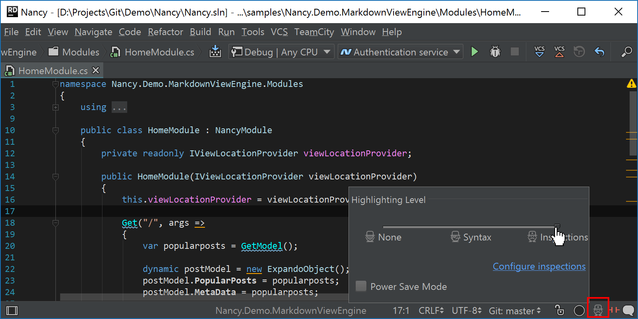This screenshot has height=319, width=638.
Task: Change line separator CRLF selector
Action: click(x=431, y=311)
